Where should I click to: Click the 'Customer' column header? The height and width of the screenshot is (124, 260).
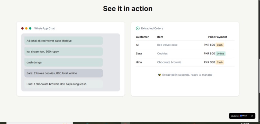(x=142, y=37)
